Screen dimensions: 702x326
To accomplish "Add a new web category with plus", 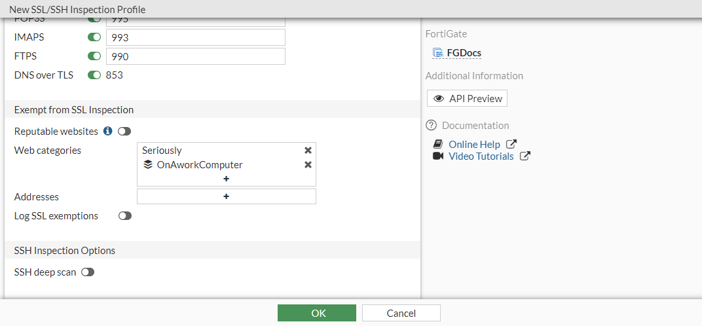I will click(x=227, y=179).
